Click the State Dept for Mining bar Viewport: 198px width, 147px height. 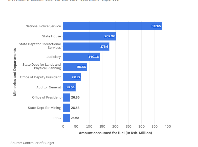click(67, 108)
